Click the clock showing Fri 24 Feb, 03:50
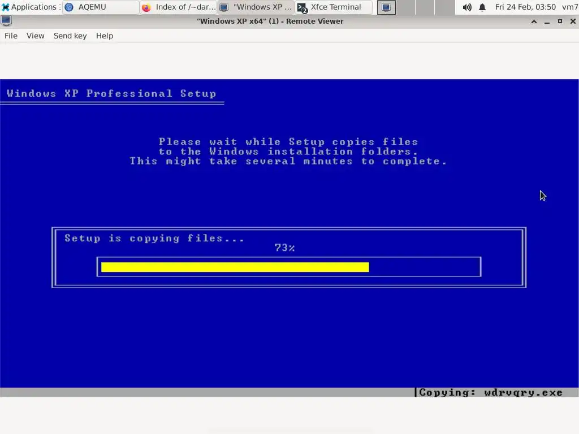Screen dimensions: 579x434 pyautogui.click(x=525, y=7)
